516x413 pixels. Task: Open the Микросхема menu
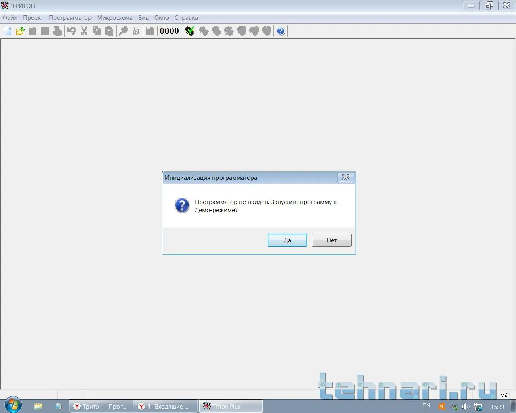115,18
